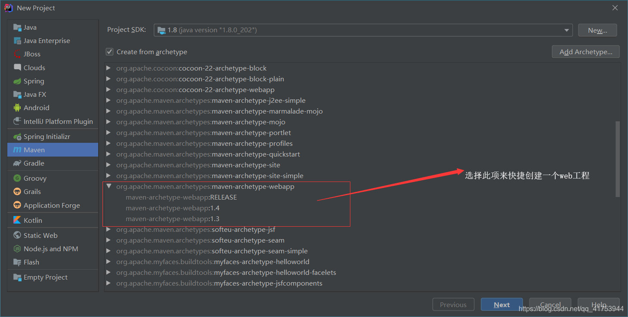Click the Application Forge icon

tap(17, 205)
